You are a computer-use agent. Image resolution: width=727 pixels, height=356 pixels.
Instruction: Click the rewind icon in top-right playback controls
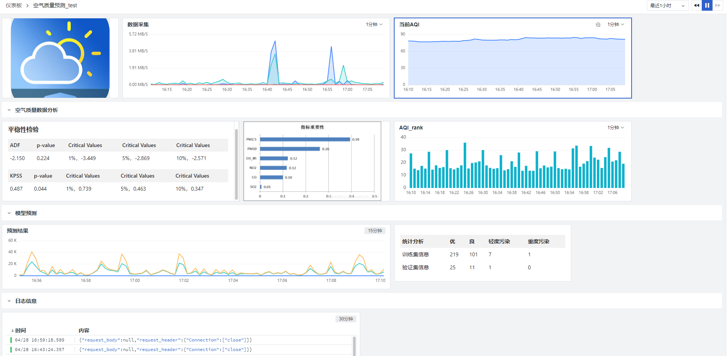coord(696,5)
